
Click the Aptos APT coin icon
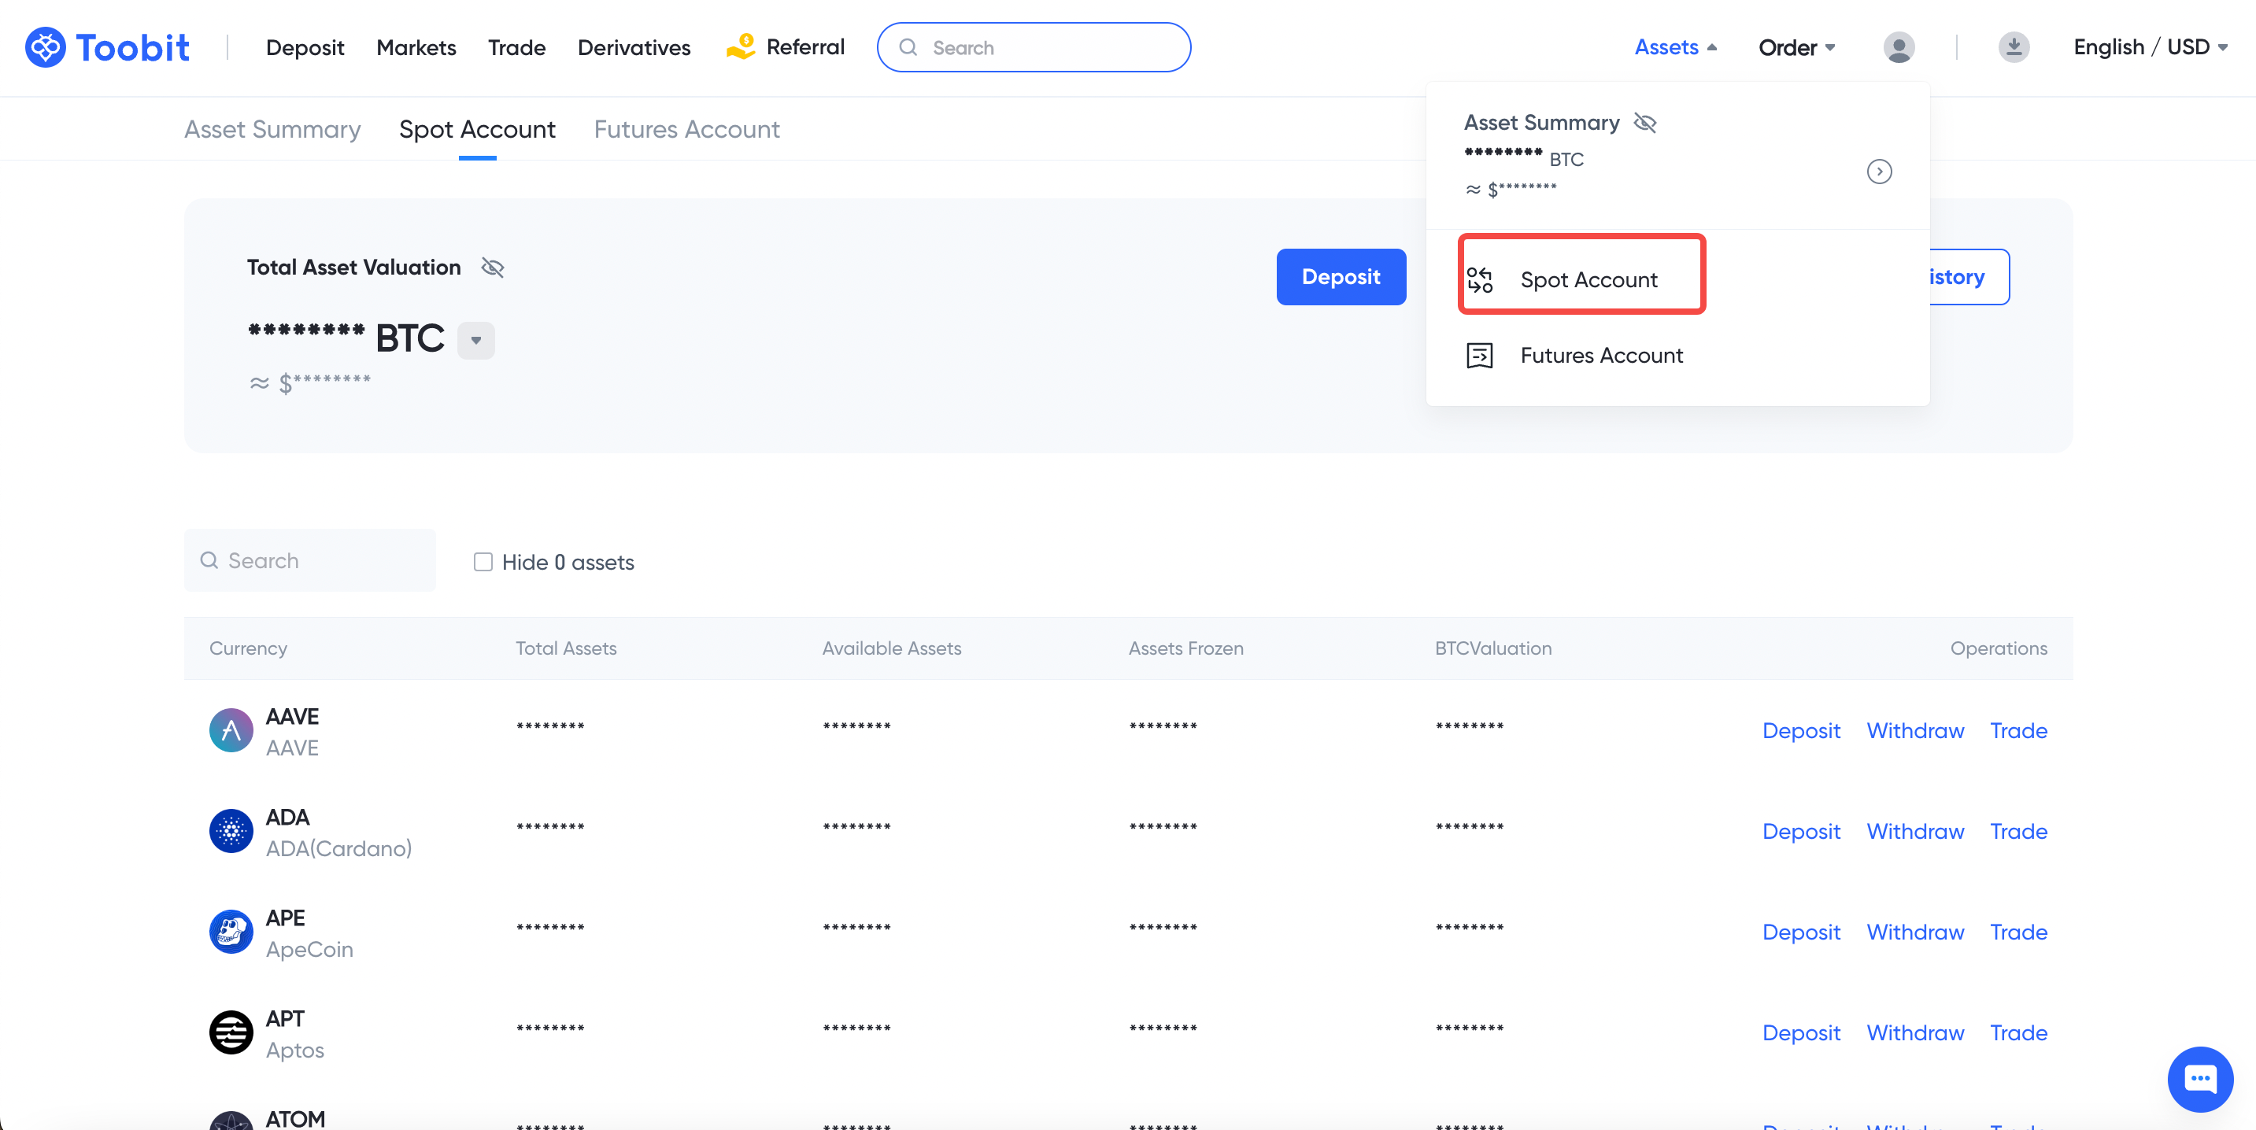tap(231, 1033)
